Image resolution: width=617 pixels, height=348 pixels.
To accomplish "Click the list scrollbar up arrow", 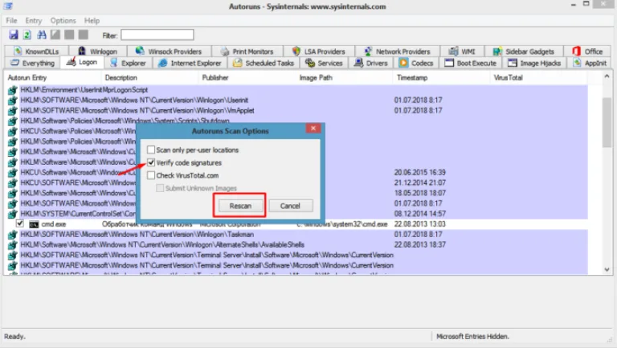I will point(607,76).
